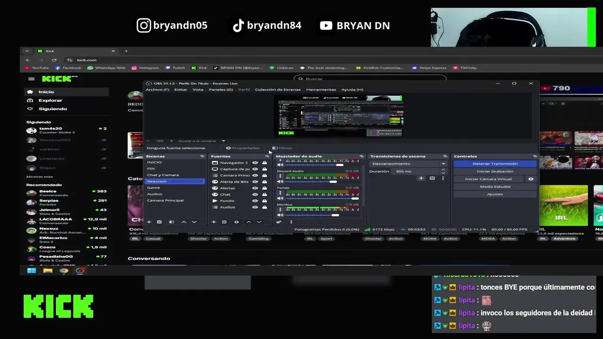
Task: Click Iniciar Cámara Virtual button
Action: (x=489, y=179)
